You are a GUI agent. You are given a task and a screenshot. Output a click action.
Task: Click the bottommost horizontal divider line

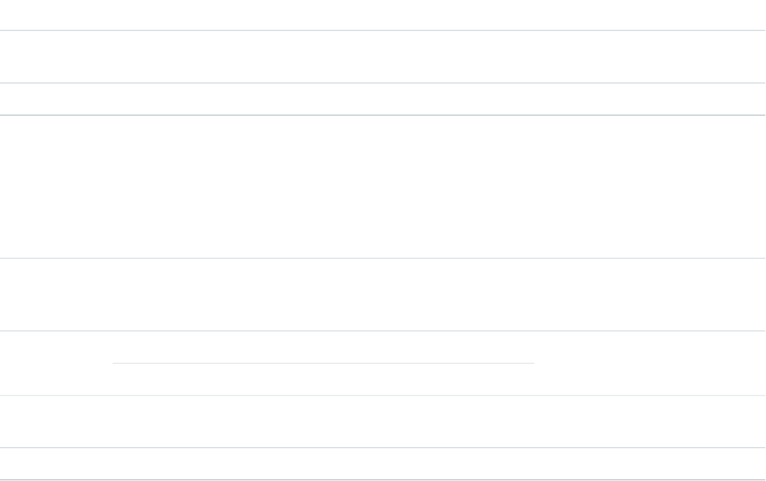[383, 479]
